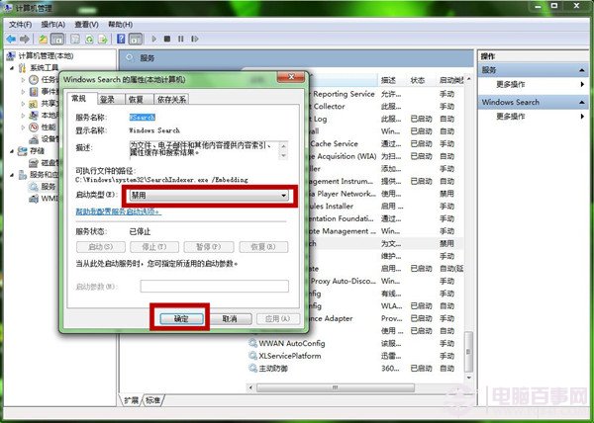594x423 pixels.
Task: Select the shared folders icon
Action: coord(34,104)
